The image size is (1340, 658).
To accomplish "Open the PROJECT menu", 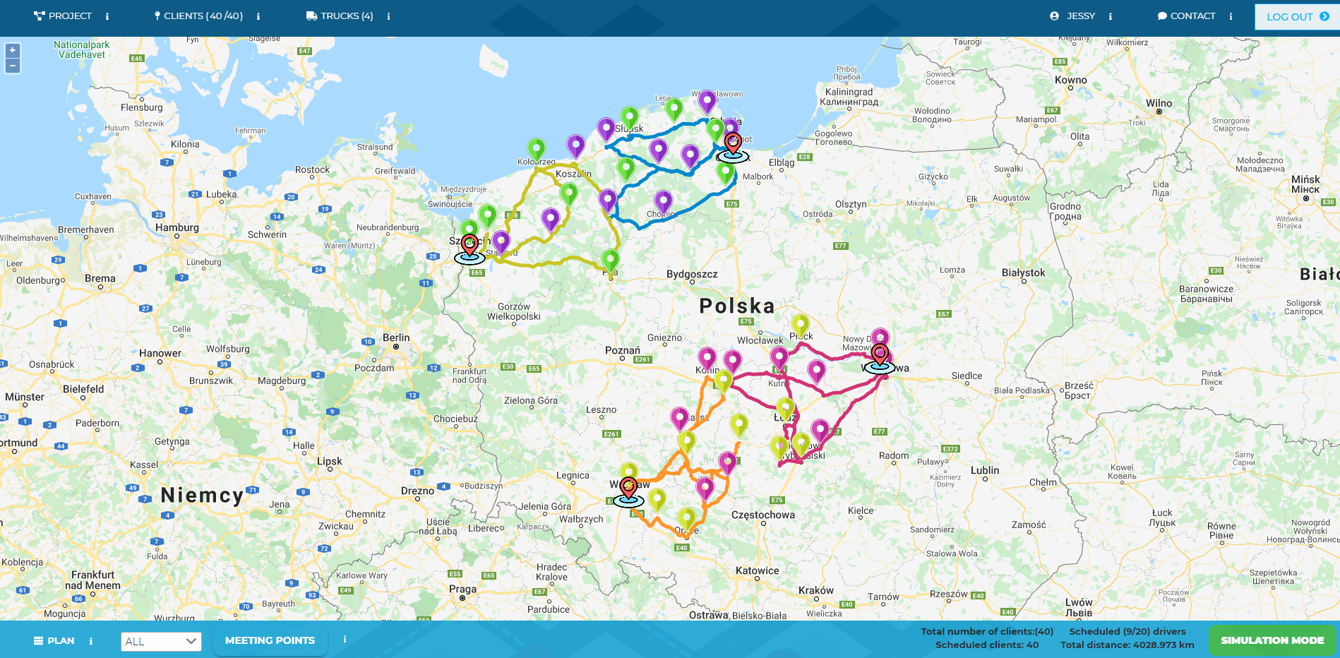I will tap(63, 16).
